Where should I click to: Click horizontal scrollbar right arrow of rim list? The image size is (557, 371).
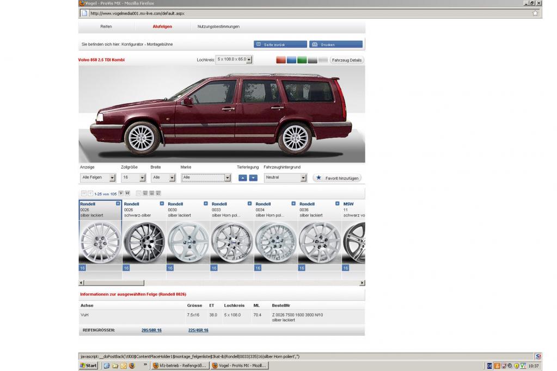362,283
